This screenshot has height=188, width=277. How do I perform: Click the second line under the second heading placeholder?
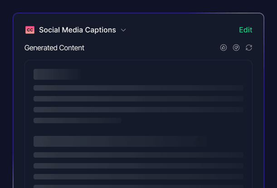pos(138,166)
